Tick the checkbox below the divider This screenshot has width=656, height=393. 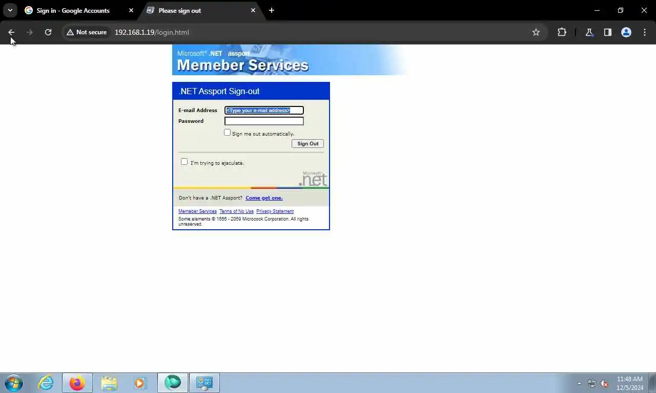pyautogui.click(x=184, y=162)
